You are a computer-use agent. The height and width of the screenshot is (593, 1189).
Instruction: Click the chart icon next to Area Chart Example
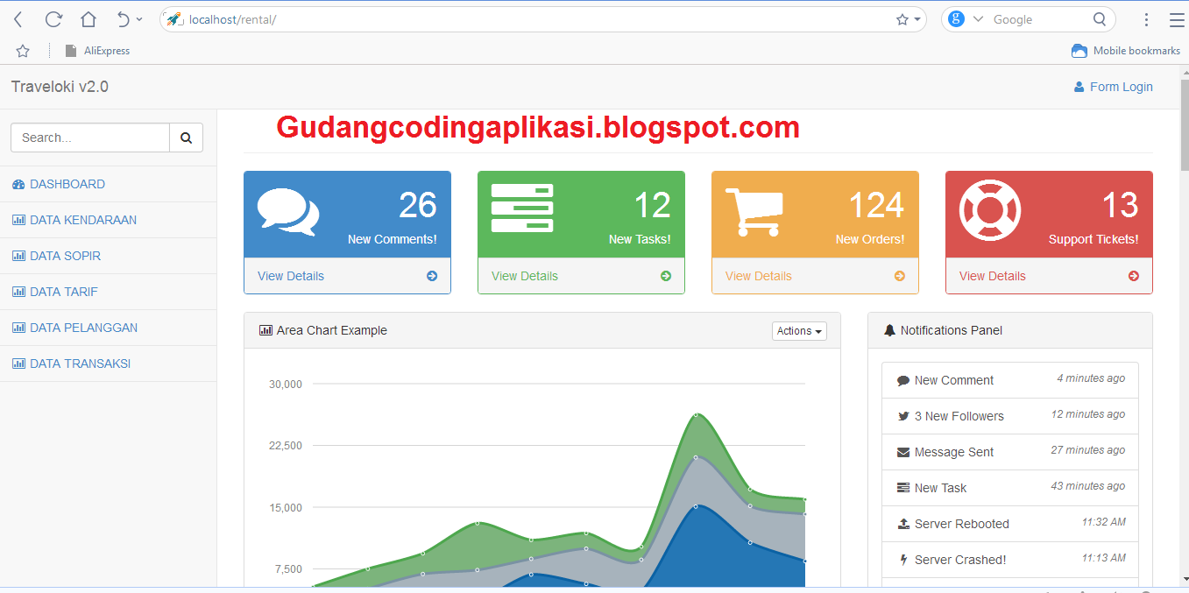(265, 330)
